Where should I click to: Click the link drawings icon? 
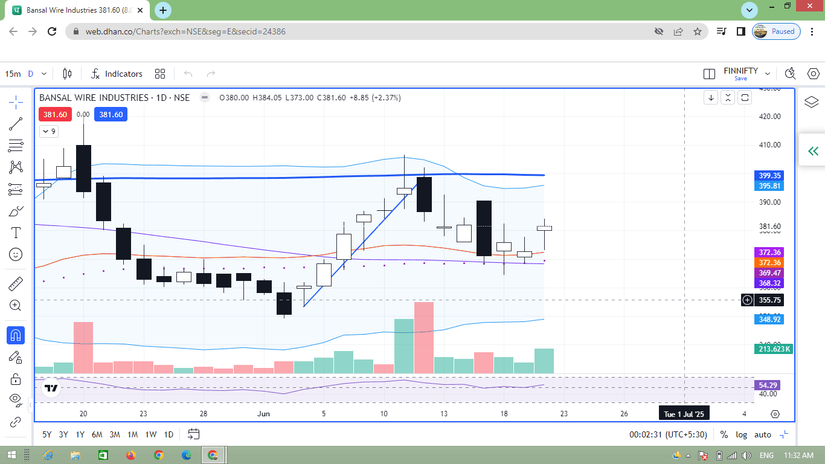[16, 422]
